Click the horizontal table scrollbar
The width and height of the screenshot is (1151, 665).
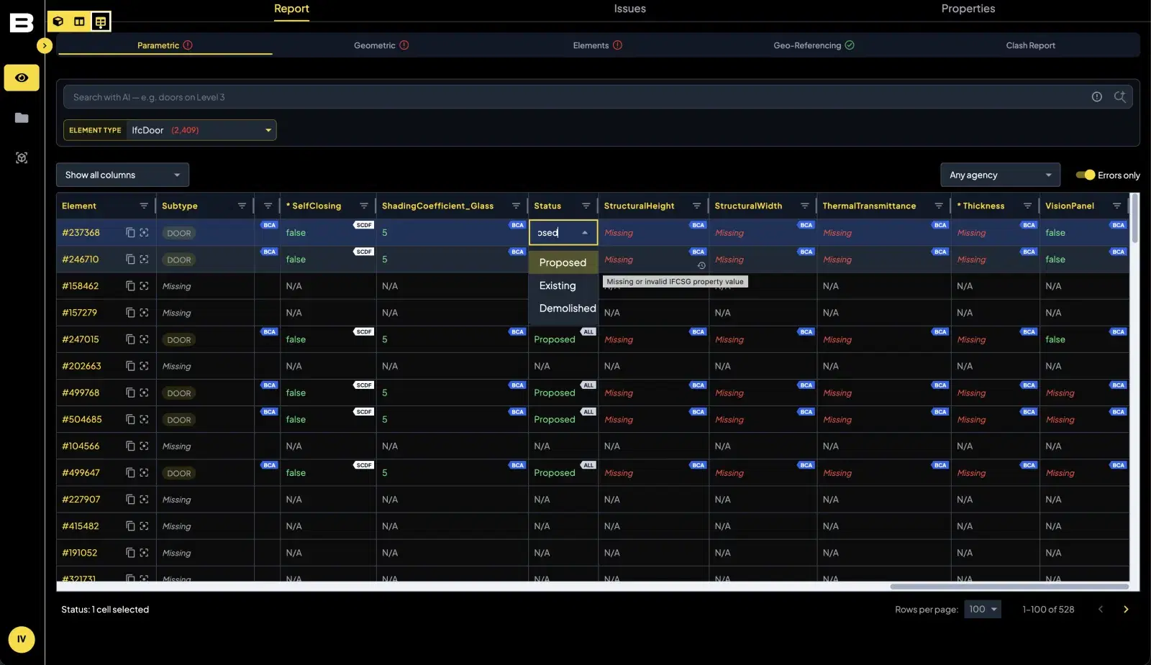point(1009,587)
